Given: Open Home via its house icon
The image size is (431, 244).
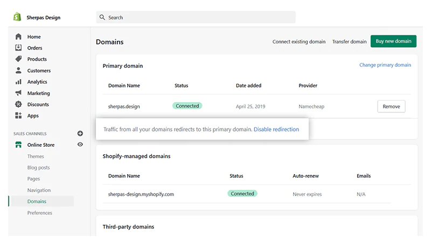Looking at the screenshot, I should point(18,37).
